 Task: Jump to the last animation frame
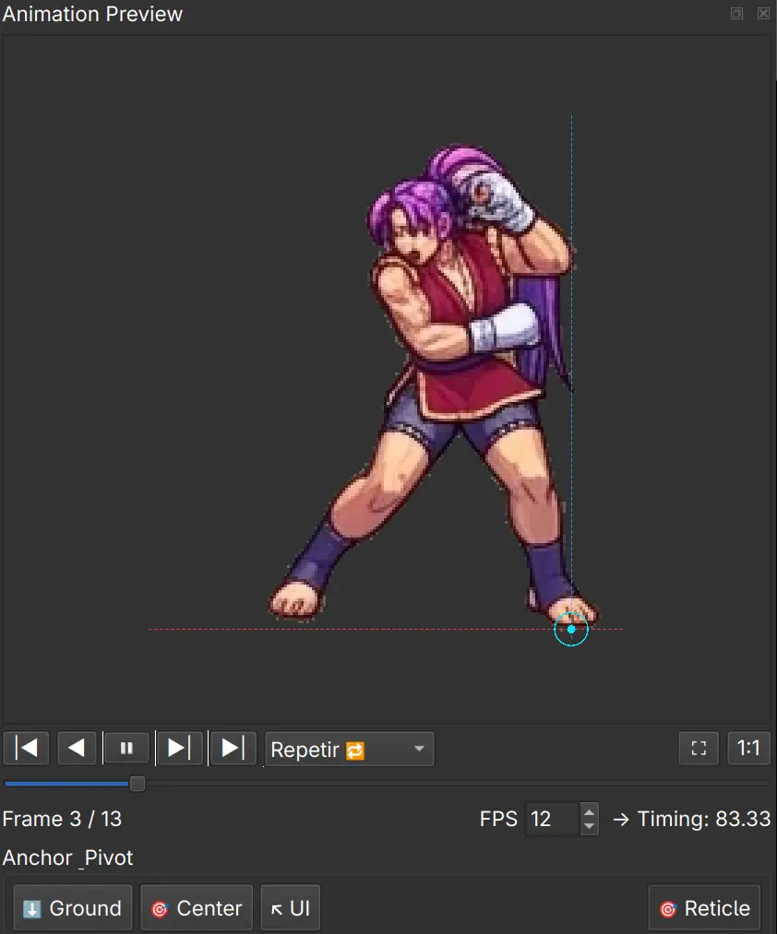(x=233, y=748)
